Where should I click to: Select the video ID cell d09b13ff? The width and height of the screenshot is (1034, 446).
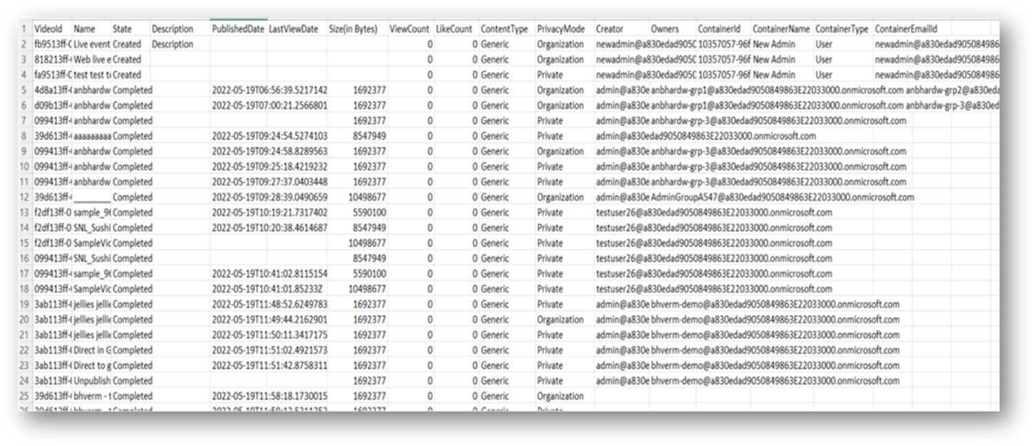click(52, 105)
